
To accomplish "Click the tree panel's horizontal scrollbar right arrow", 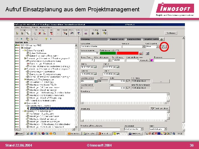I will click(x=74, y=129).
